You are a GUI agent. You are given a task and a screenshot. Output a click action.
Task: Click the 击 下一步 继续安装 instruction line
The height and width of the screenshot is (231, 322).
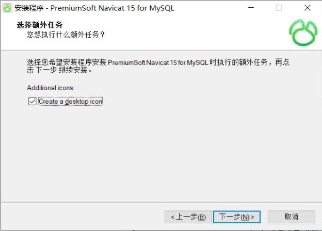click(59, 70)
